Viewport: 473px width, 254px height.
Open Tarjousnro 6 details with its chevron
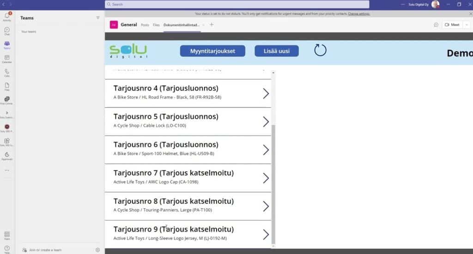(x=266, y=150)
